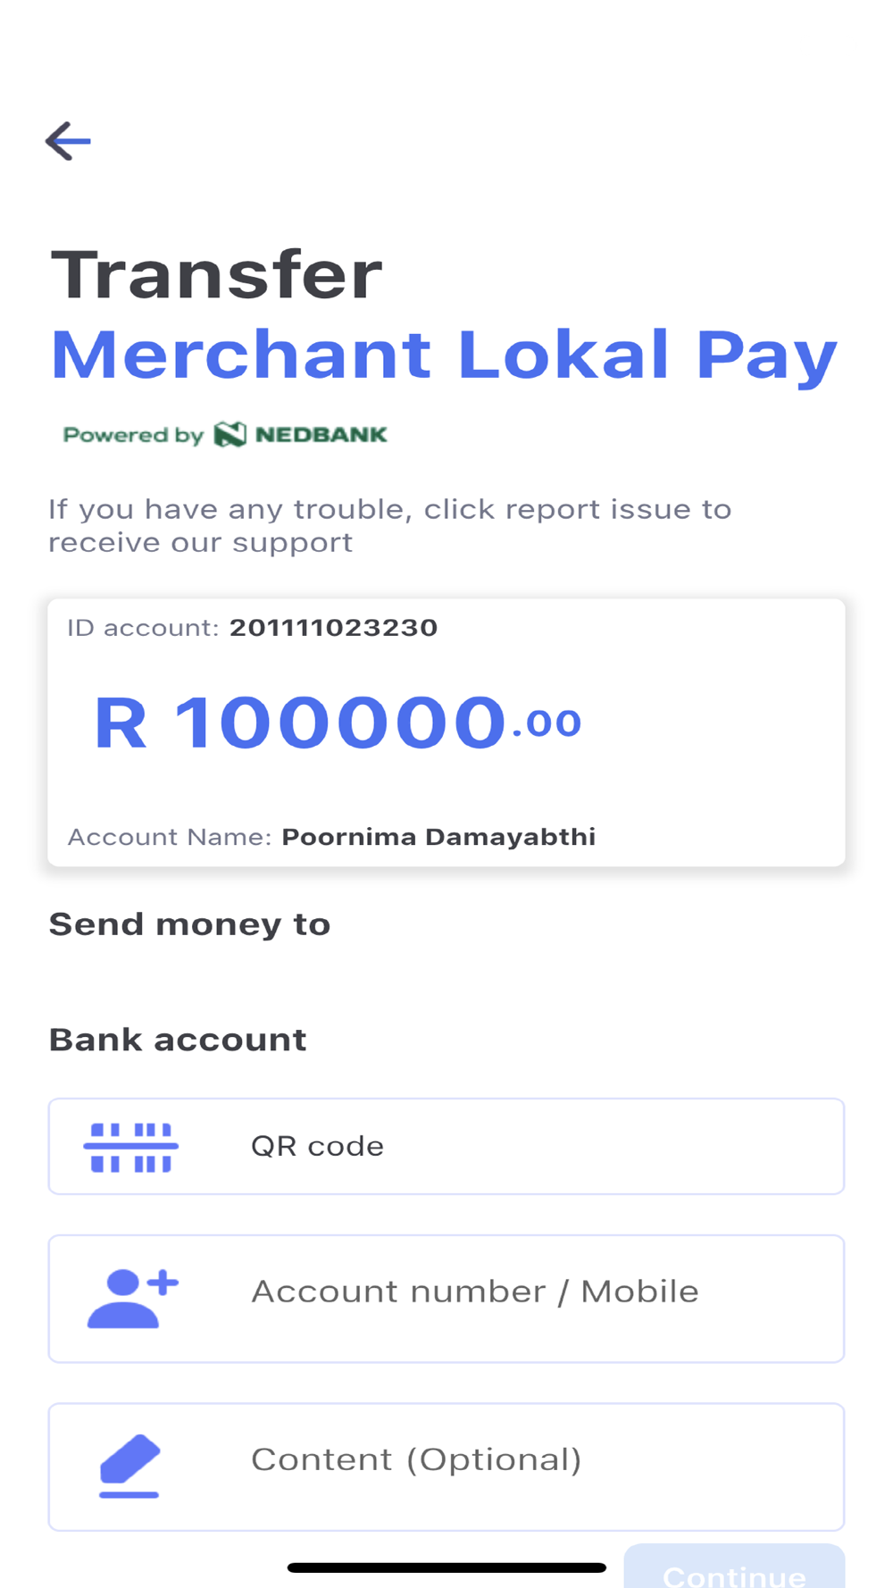Click the Content (Optional) field
The width and height of the screenshot is (893, 1588).
point(446,1467)
